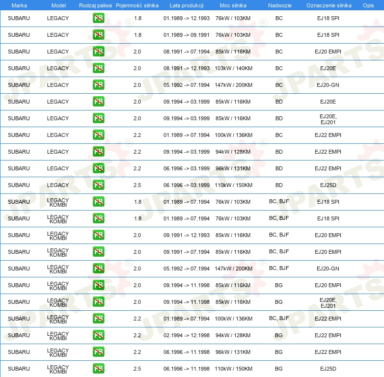Select 'LEGACY' in the 103kW / 140KM row
Screen dimensions: 384x377
58,68
